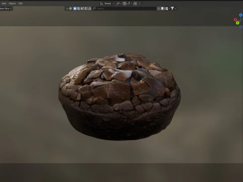Click the blue Z axis gizmo handle
The height and width of the screenshot is (182, 243).
click(240, 15)
